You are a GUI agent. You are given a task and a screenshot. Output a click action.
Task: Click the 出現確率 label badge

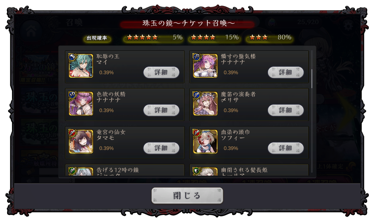(x=97, y=38)
